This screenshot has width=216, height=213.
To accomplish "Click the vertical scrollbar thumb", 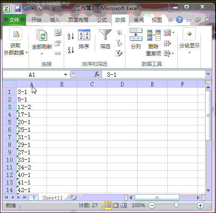I will click(208, 115).
